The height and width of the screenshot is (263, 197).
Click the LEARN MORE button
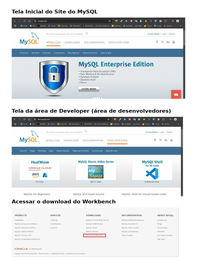pyautogui.click(x=89, y=89)
